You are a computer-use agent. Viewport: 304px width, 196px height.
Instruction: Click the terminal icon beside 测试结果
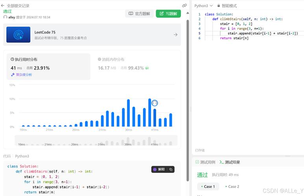(221, 162)
